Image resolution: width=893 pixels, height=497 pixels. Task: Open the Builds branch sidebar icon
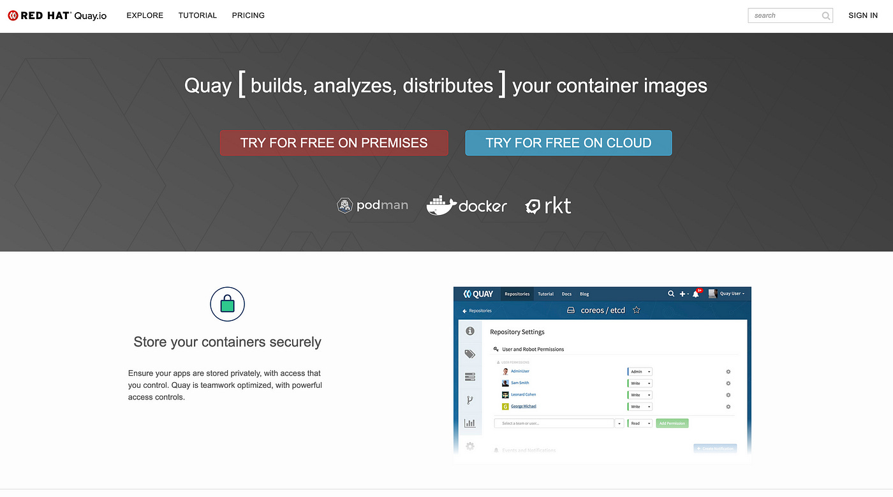pyautogui.click(x=470, y=400)
